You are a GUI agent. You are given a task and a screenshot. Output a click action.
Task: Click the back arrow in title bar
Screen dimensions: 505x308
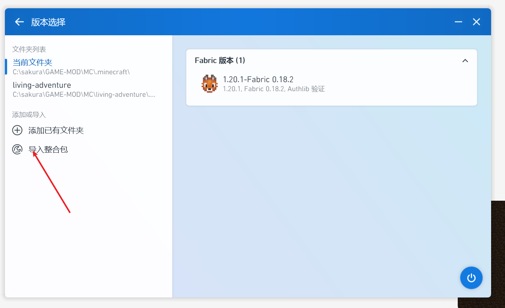19,22
